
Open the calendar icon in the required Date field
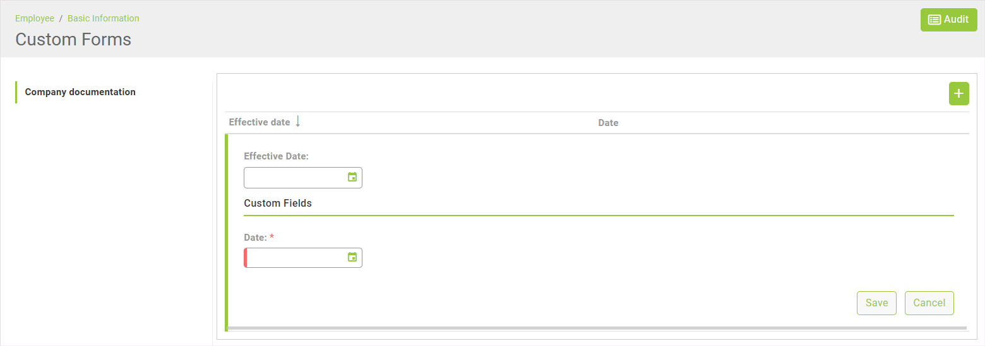click(352, 257)
